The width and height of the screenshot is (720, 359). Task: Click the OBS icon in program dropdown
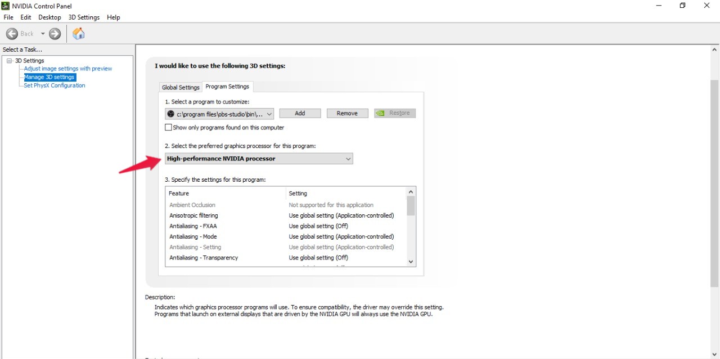171,114
